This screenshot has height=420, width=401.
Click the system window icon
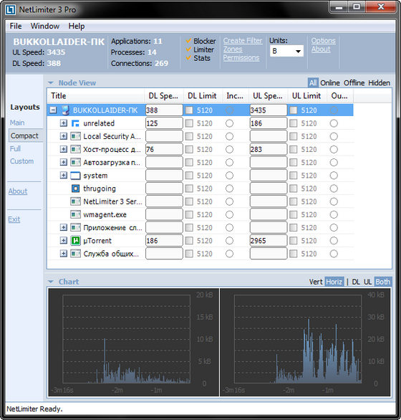click(x=75, y=176)
